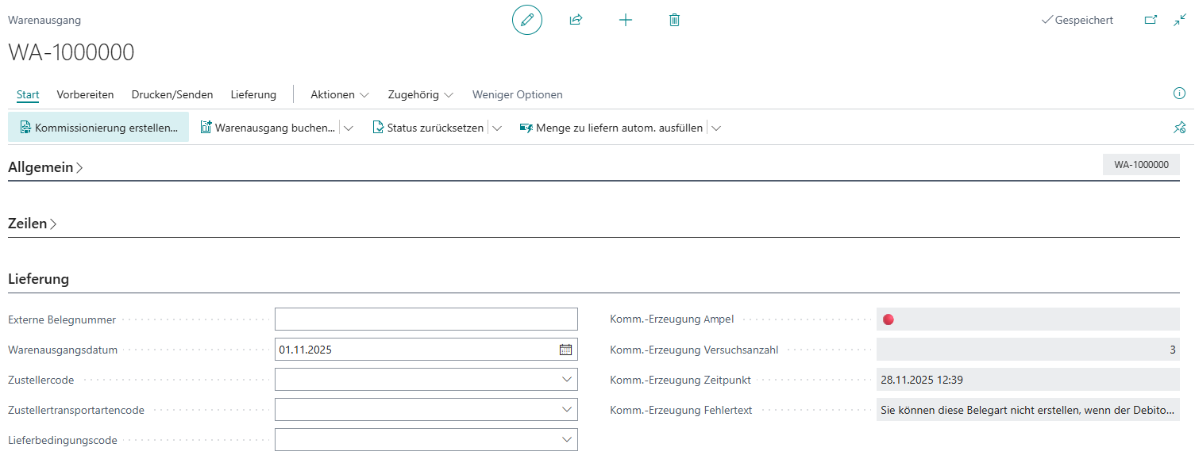The width and height of the screenshot is (1195, 459).
Task: Click the trash can delete icon
Action: 674,20
